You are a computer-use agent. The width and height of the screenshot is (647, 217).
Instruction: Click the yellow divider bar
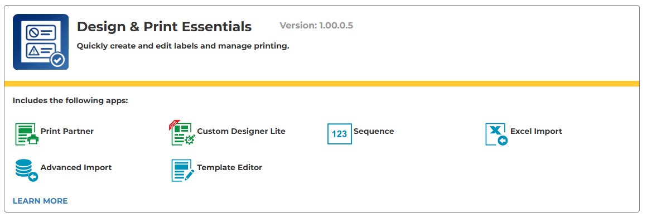[x=322, y=84]
